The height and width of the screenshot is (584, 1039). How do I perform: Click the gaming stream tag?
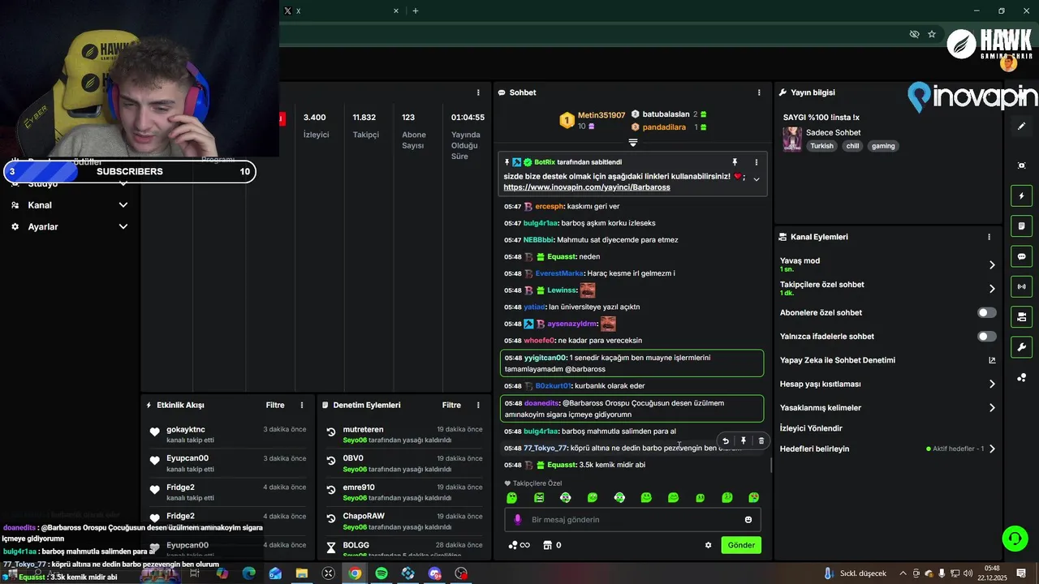click(x=883, y=146)
